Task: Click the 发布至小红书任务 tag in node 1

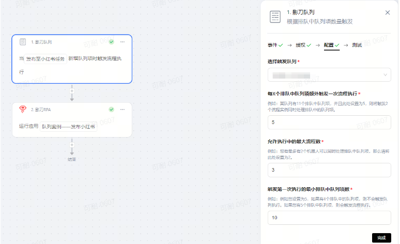Action: pyautogui.click(x=45, y=59)
